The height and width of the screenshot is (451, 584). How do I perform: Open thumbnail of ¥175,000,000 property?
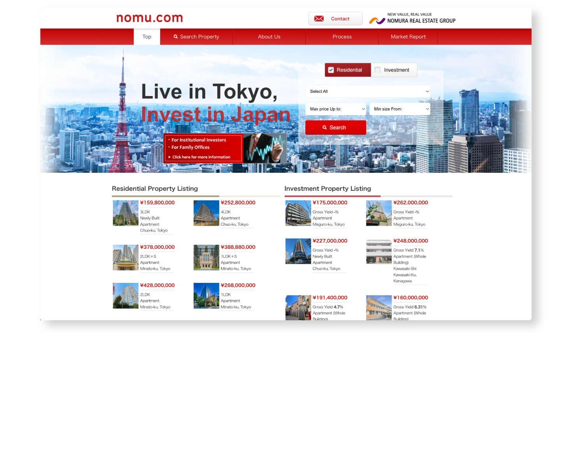(x=298, y=213)
